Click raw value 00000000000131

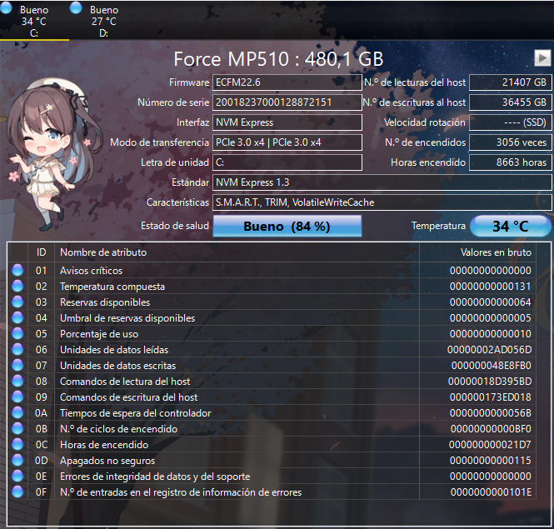pyautogui.click(x=491, y=287)
